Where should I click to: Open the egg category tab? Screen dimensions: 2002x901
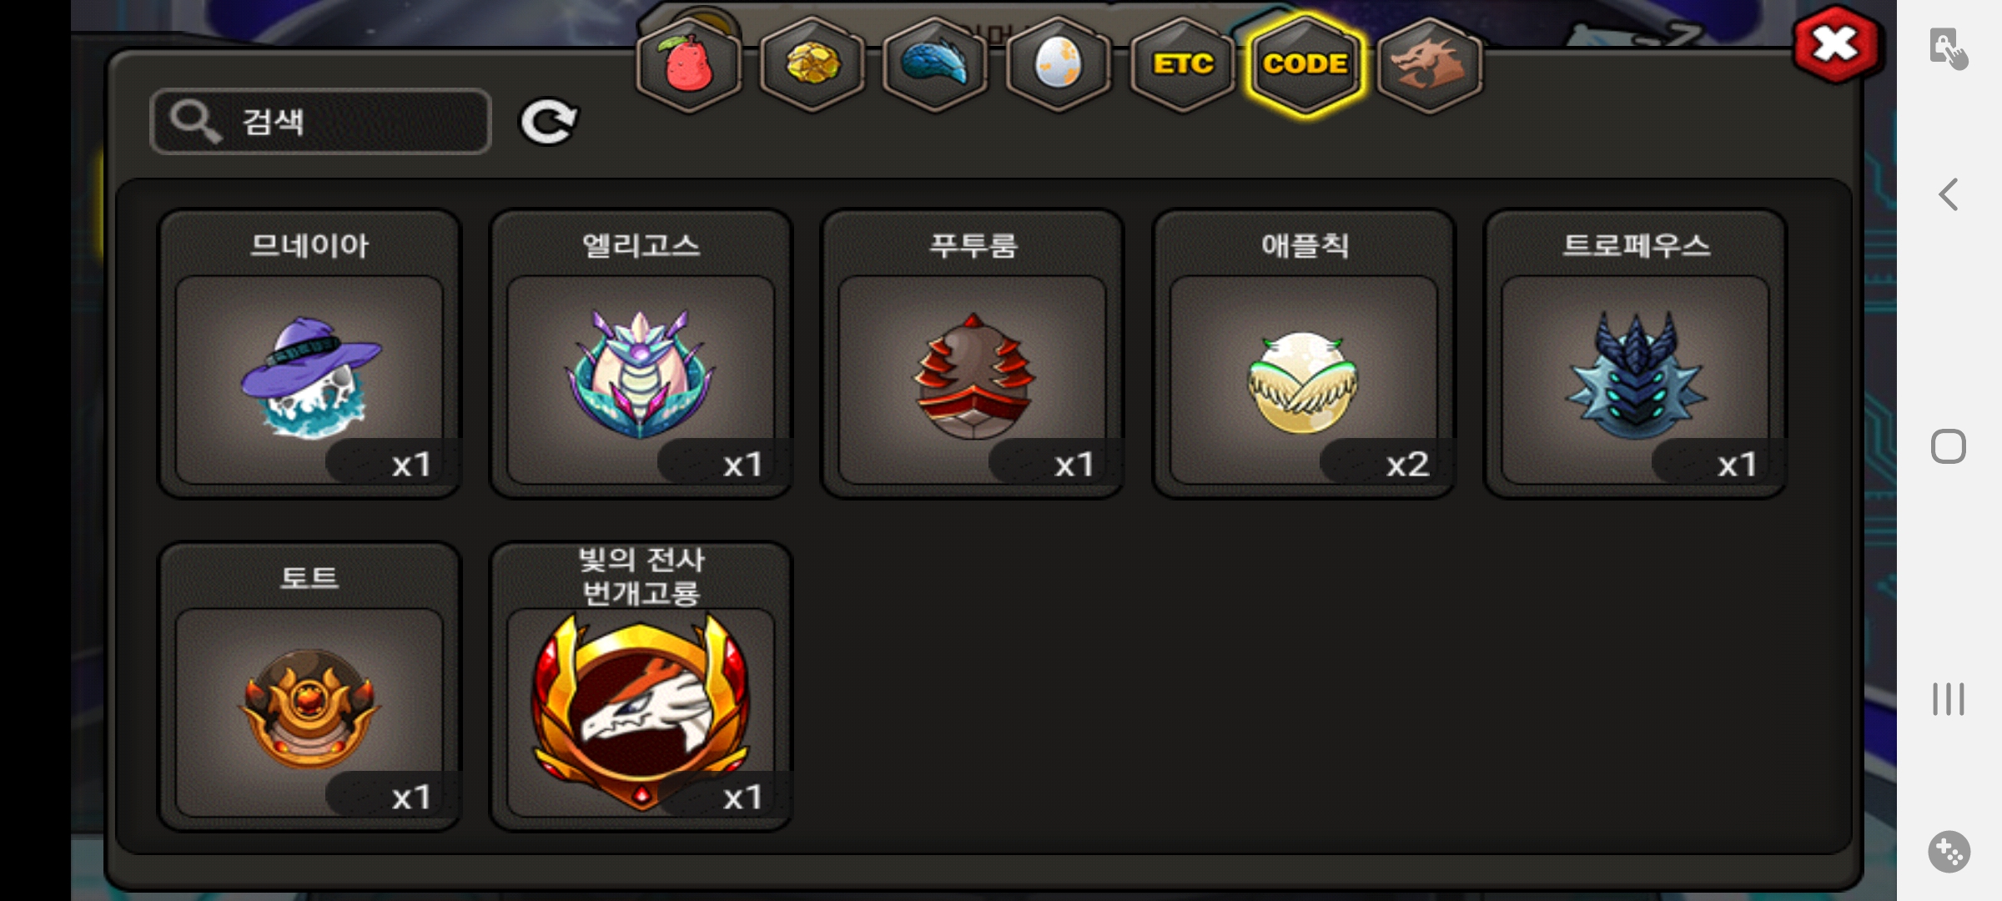click(x=1059, y=64)
